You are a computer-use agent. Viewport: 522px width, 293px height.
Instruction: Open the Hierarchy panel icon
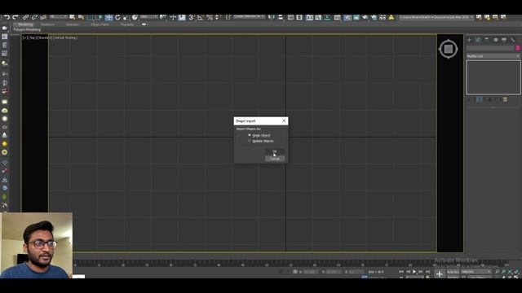click(x=487, y=40)
